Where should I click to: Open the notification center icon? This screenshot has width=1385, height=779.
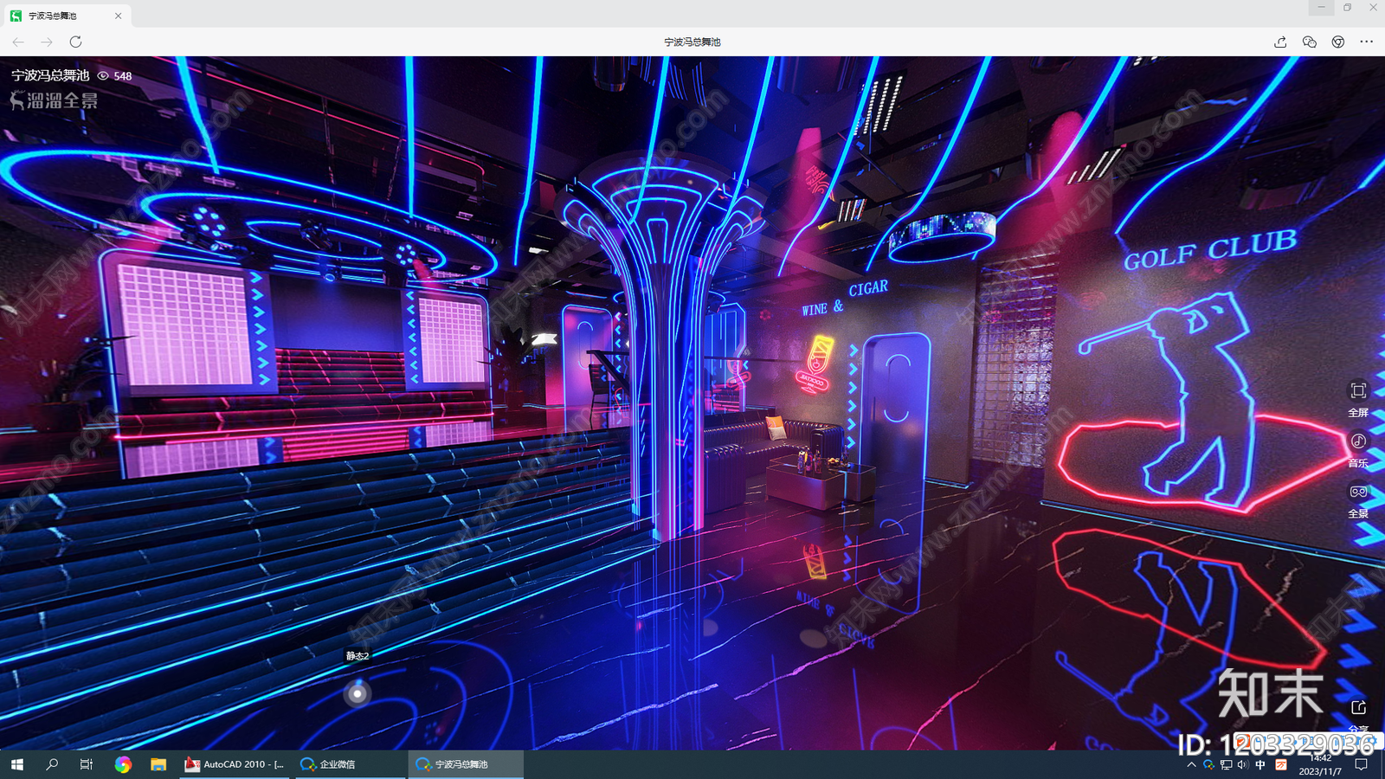point(1362,765)
